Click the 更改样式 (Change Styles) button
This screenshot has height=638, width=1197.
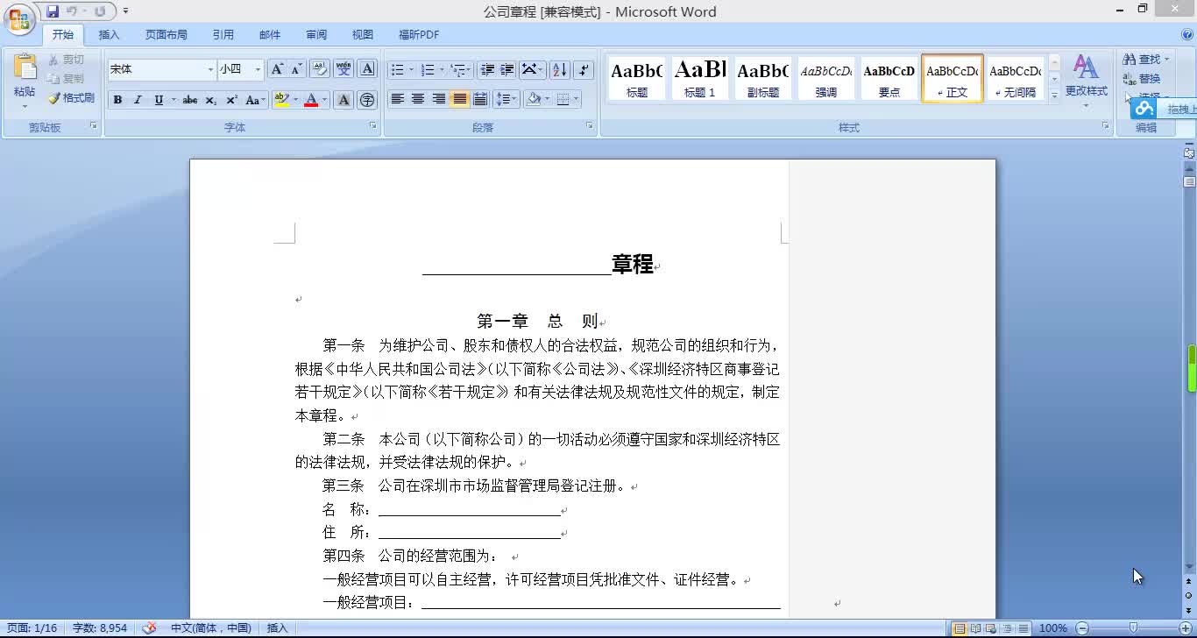(x=1086, y=79)
